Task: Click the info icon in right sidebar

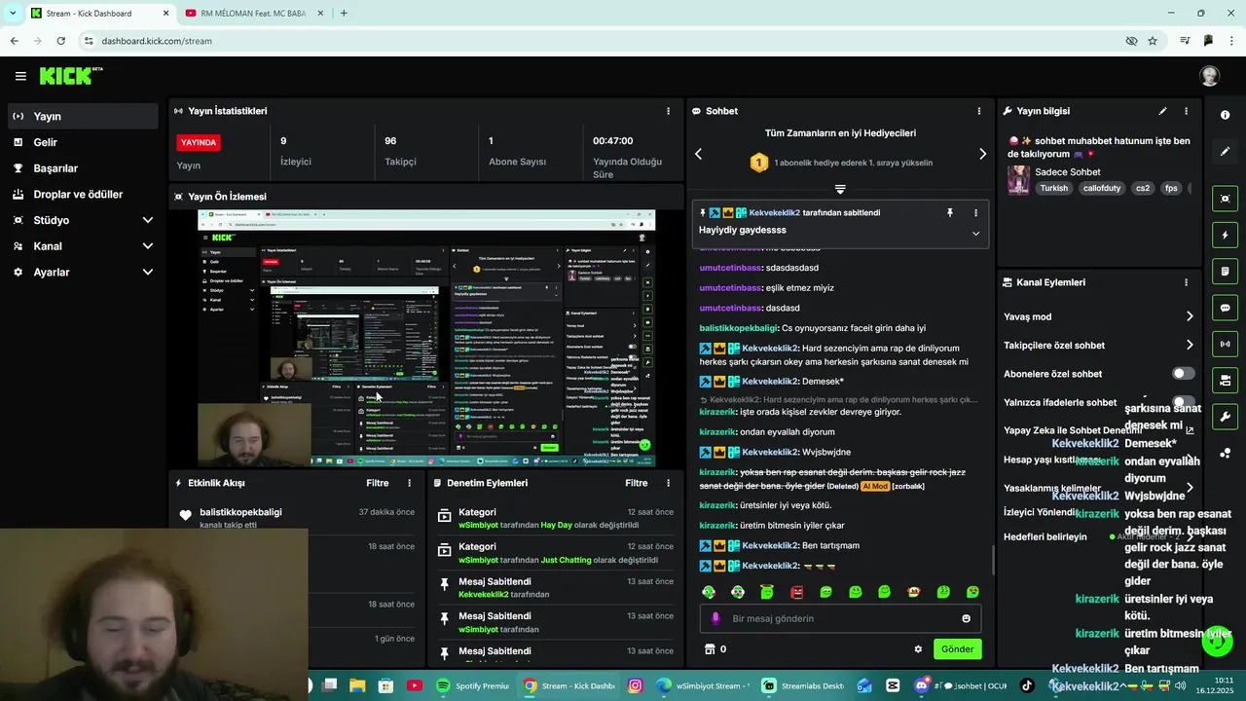Action: click(x=1225, y=115)
